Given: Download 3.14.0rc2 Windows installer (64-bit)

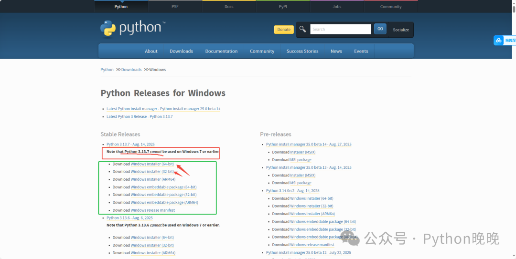Looking at the screenshot, I should pos(312,198).
